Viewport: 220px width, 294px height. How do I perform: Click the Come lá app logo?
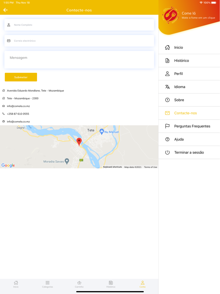[x=170, y=15]
